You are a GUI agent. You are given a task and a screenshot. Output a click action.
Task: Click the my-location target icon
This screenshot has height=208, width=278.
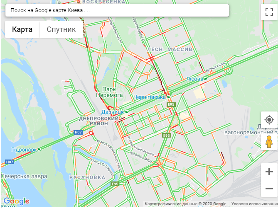[269, 120]
